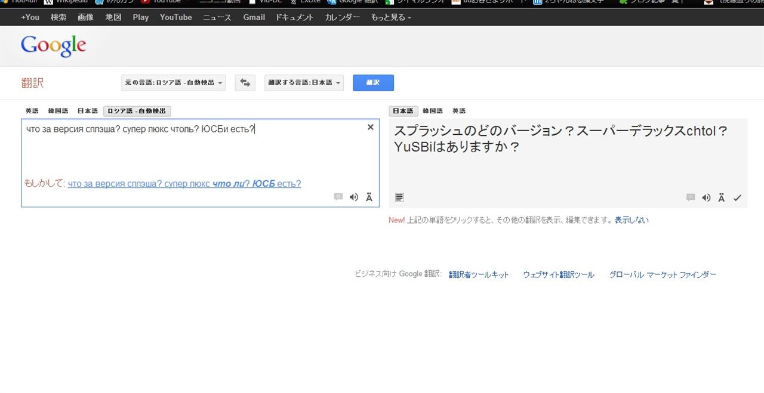Click the comment icon under the translated text

pyautogui.click(x=691, y=197)
